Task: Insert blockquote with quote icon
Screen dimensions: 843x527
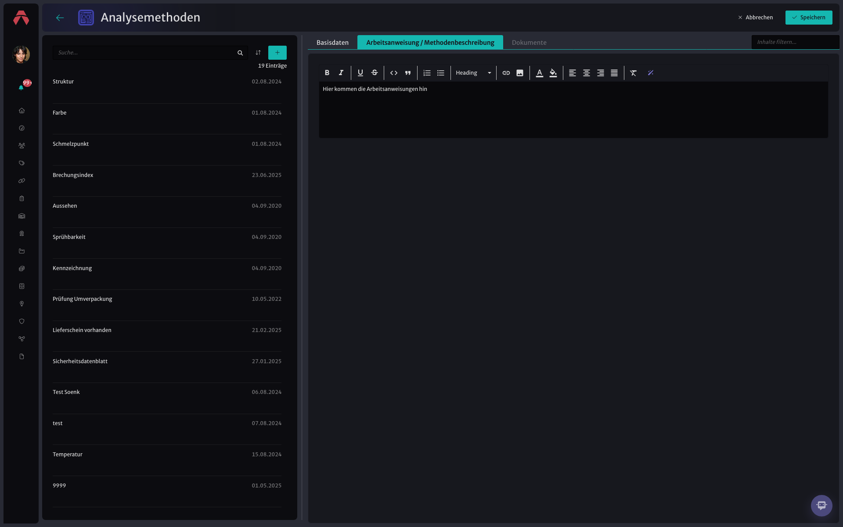Action: pos(408,73)
